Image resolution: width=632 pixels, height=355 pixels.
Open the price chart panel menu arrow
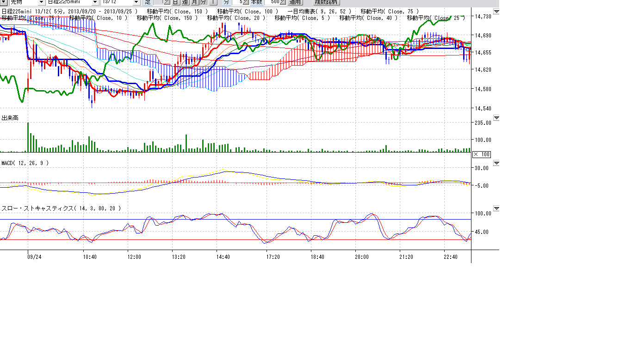click(496, 11)
